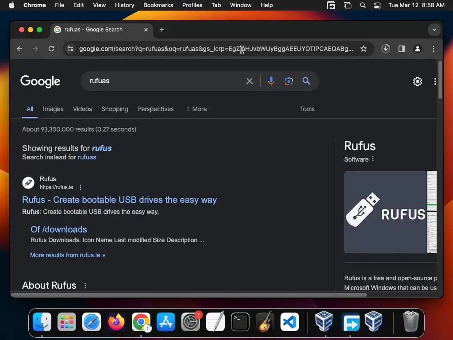Open More results from rufus.ie
453x340 pixels.
point(68,255)
